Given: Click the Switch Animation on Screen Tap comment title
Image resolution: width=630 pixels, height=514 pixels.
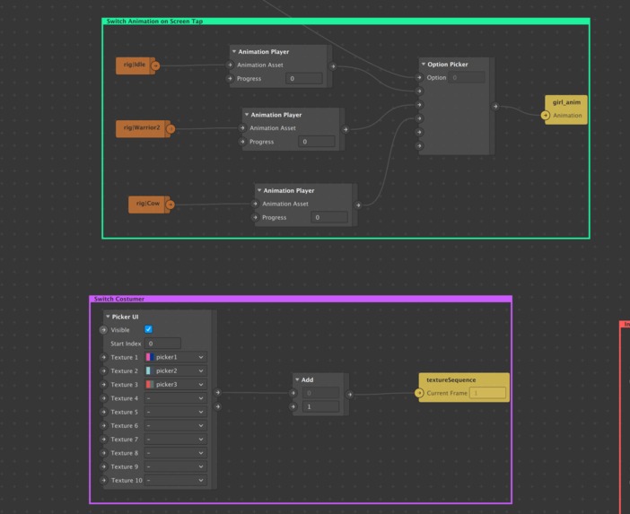Looking at the screenshot, I should point(154,22).
